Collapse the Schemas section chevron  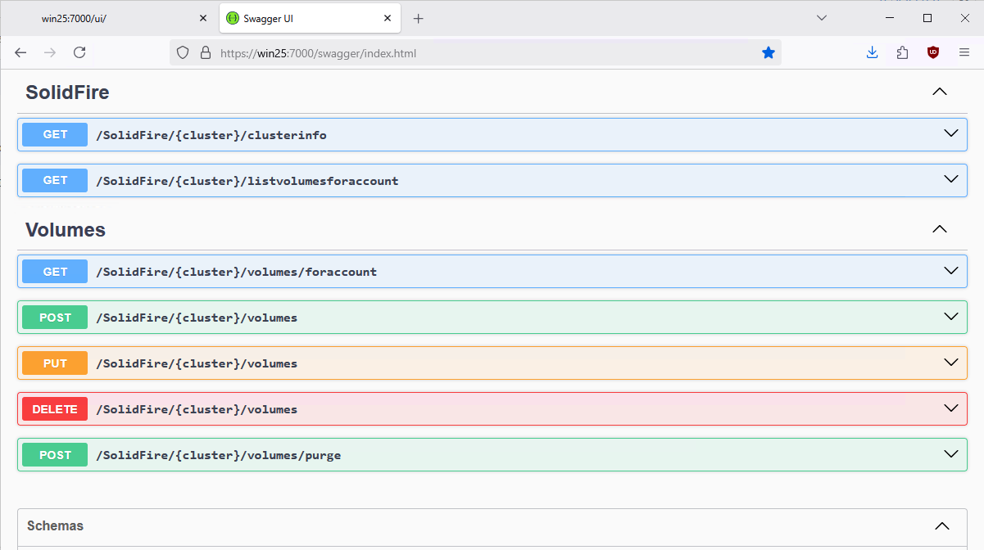(942, 526)
